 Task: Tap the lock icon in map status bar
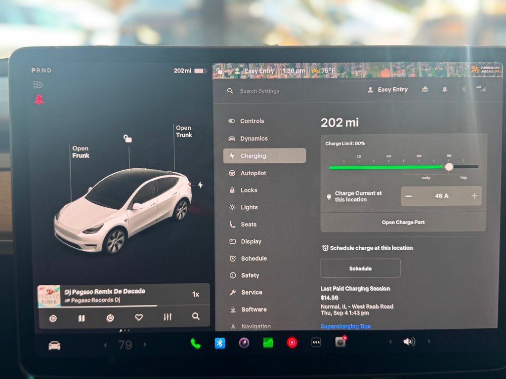point(219,71)
